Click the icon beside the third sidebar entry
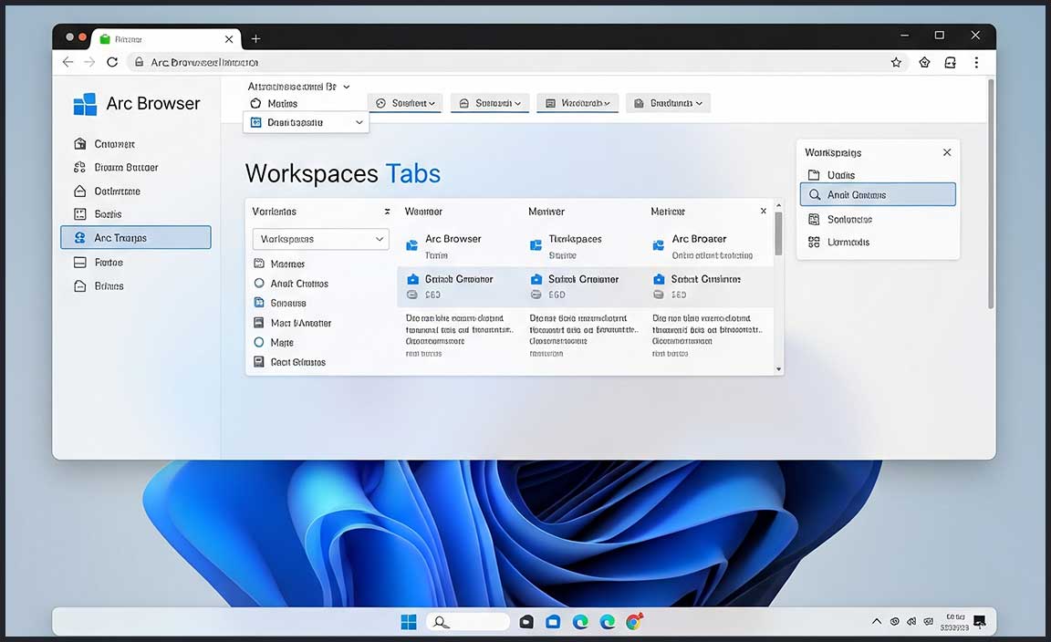Screen dimensions: 1051x642 pyautogui.click(x=79, y=191)
